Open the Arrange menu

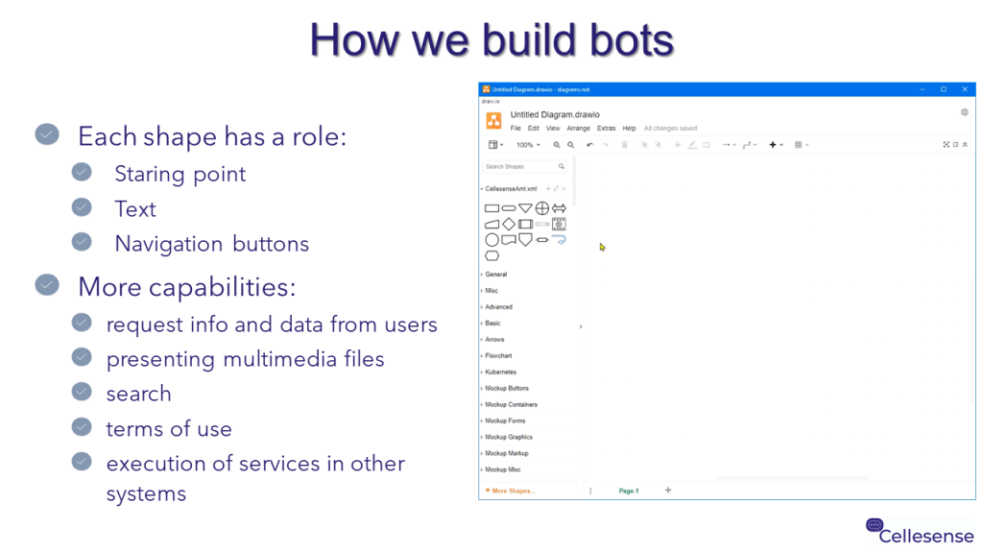pos(578,129)
